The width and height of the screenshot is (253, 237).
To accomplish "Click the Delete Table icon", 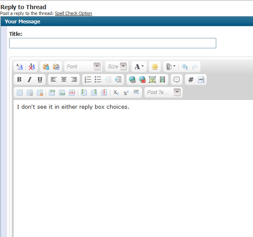I will tap(40, 92).
